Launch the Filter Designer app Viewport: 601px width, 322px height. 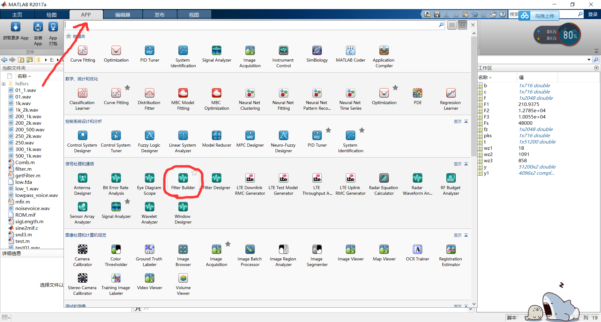click(x=217, y=181)
